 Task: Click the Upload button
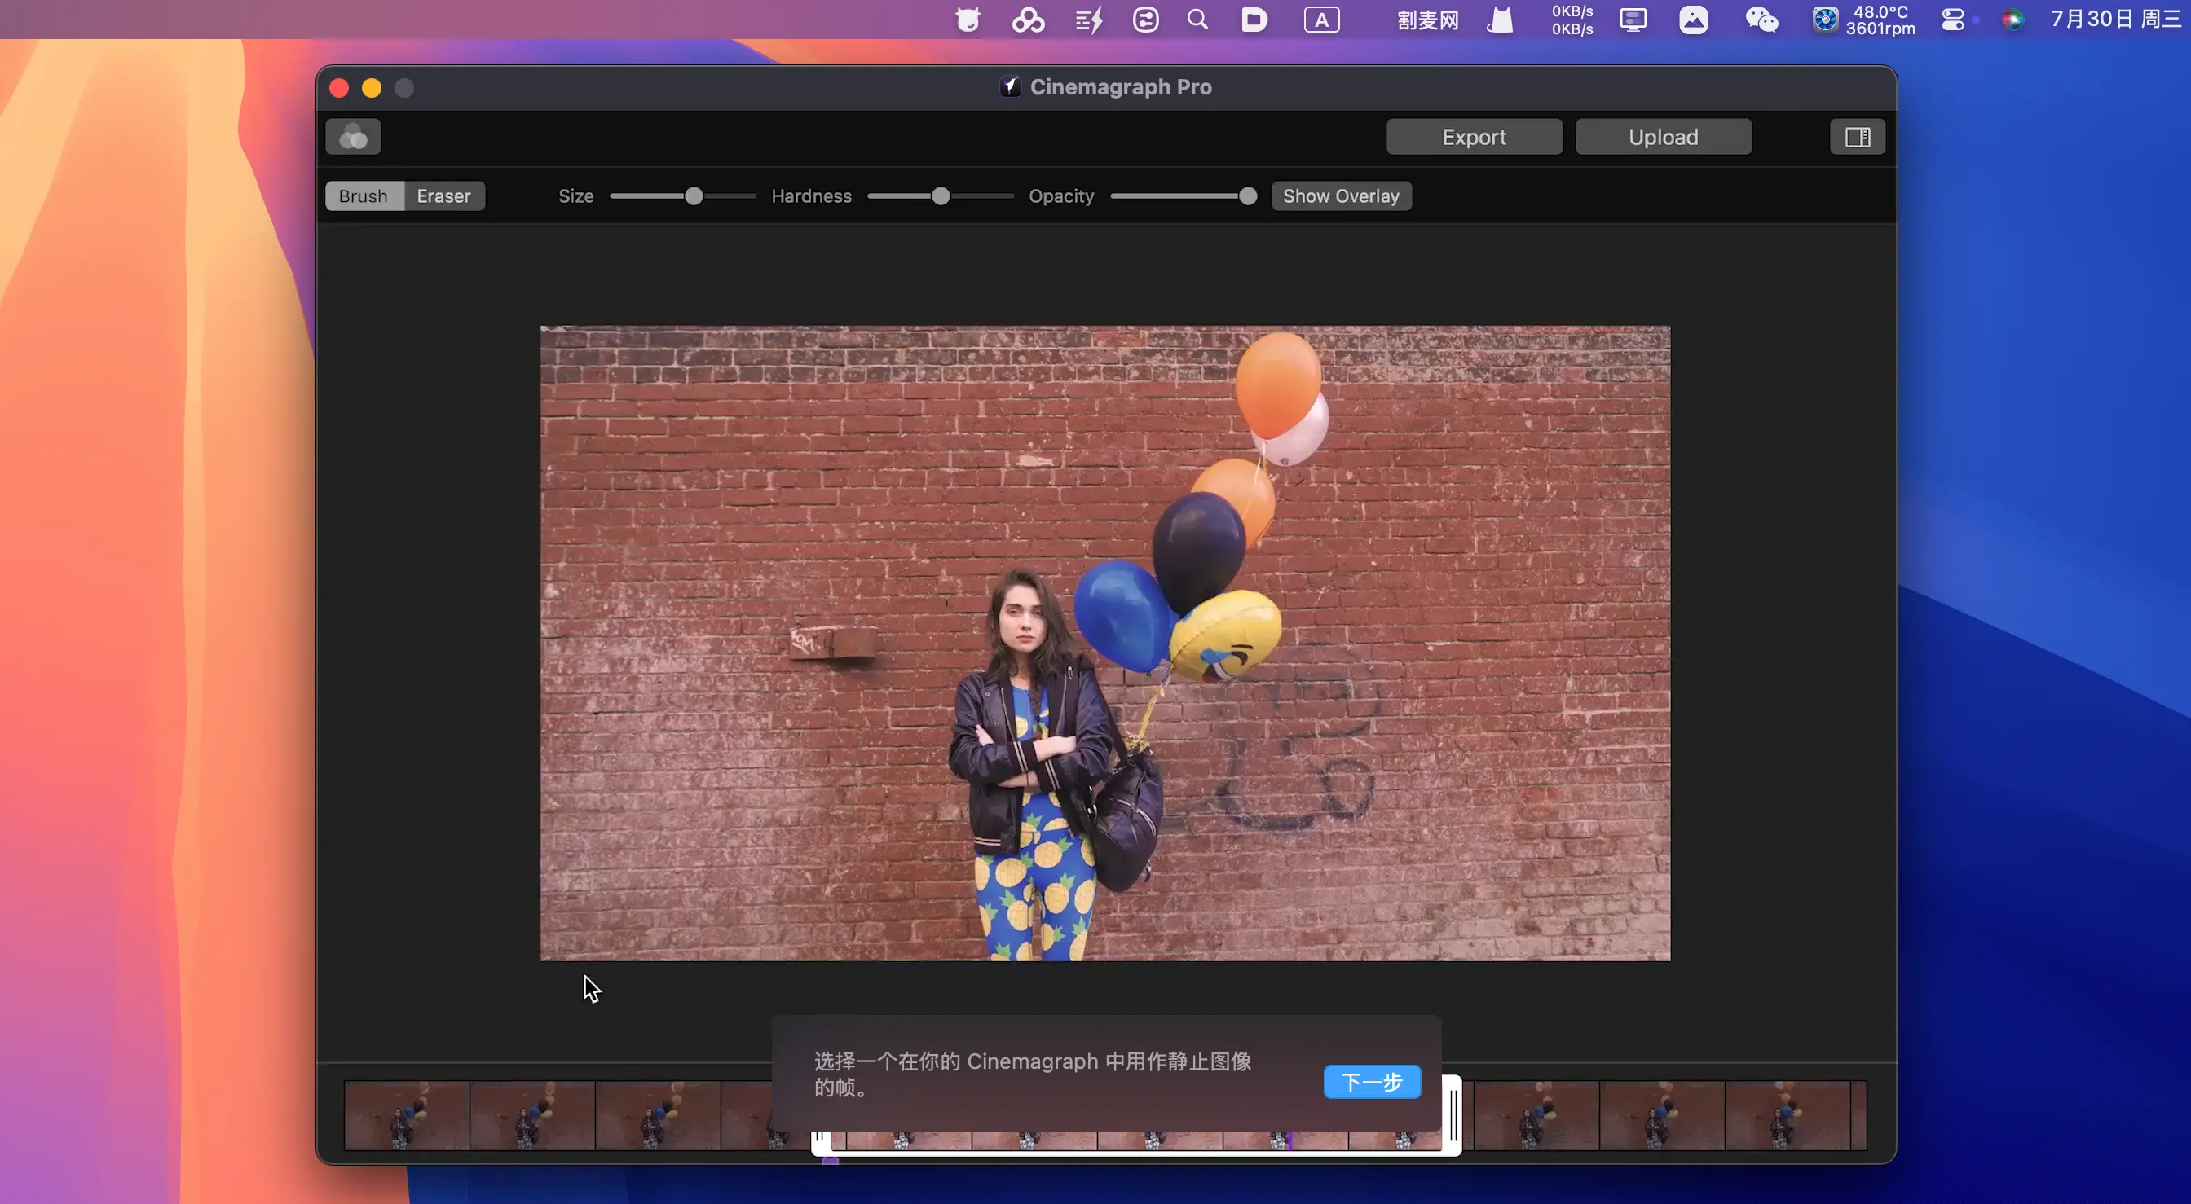[x=1663, y=137]
